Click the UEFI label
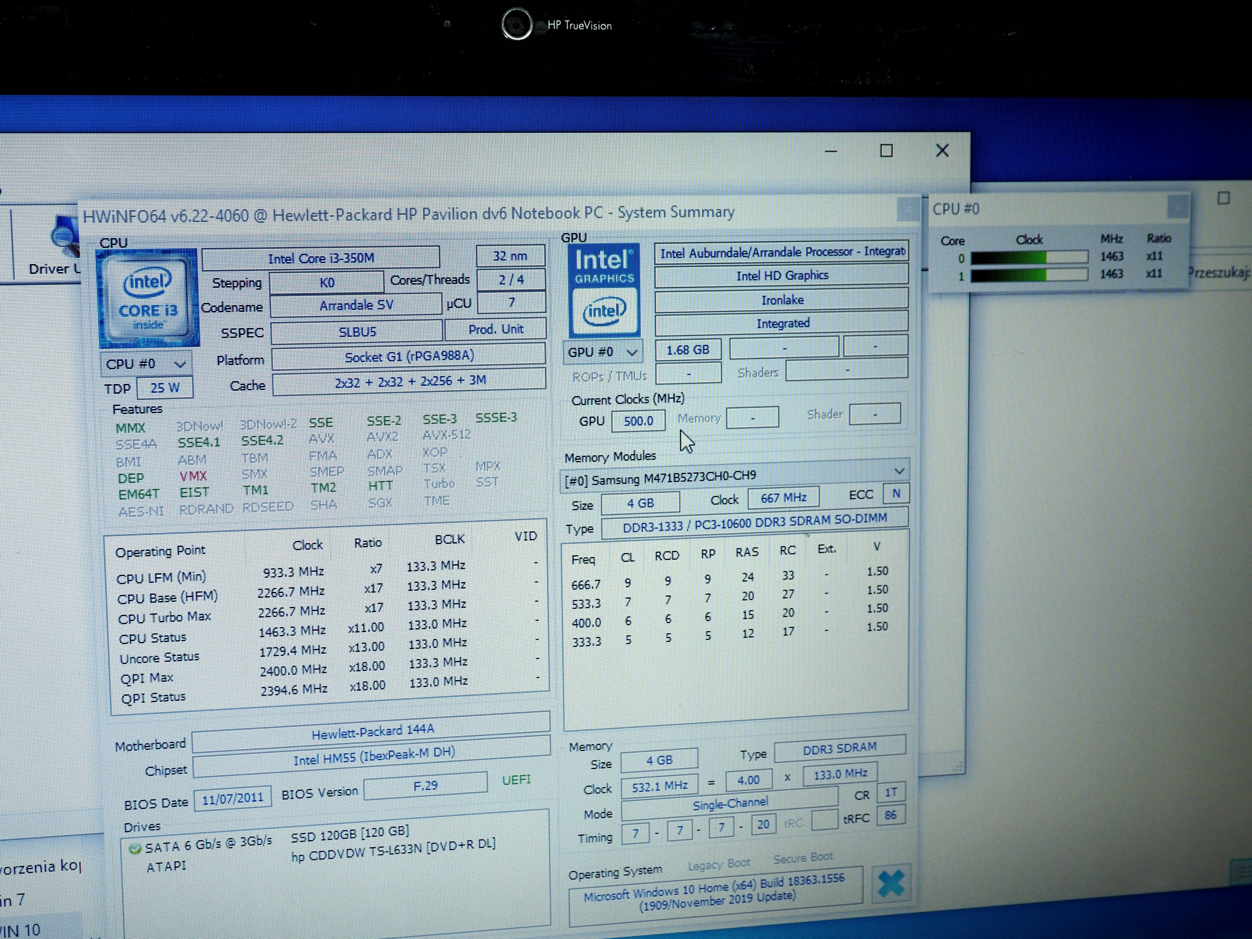1252x939 pixels. pos(516,780)
